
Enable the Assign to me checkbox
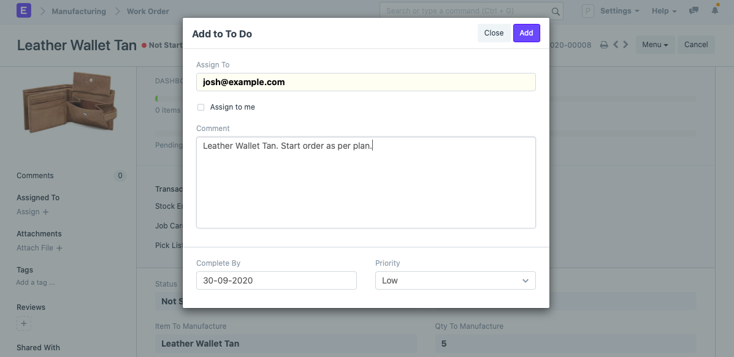click(x=201, y=108)
